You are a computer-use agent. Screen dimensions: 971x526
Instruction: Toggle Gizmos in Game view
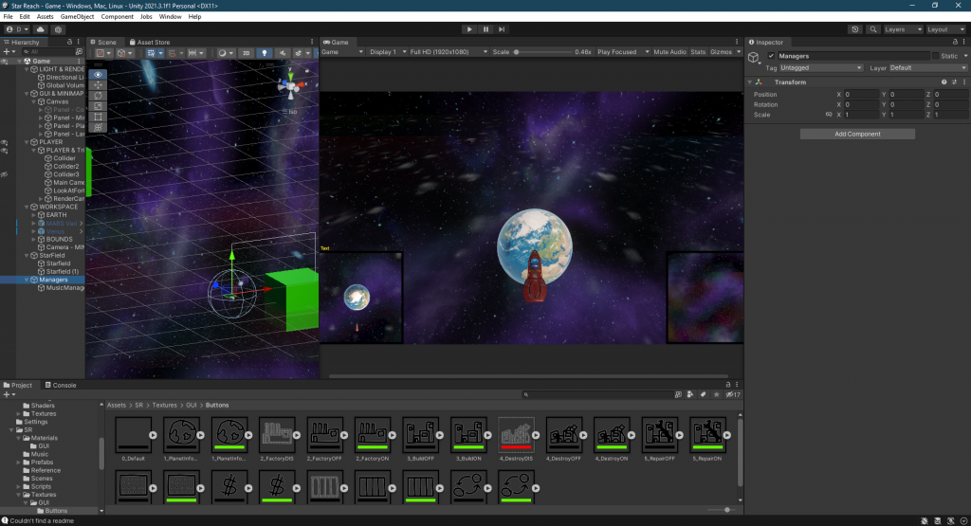point(721,52)
